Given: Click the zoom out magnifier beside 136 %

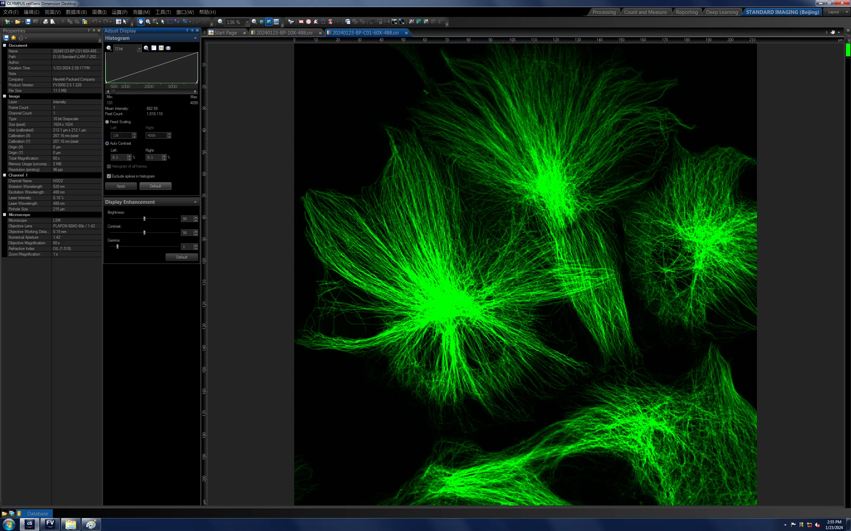Looking at the screenshot, I should coord(220,22).
